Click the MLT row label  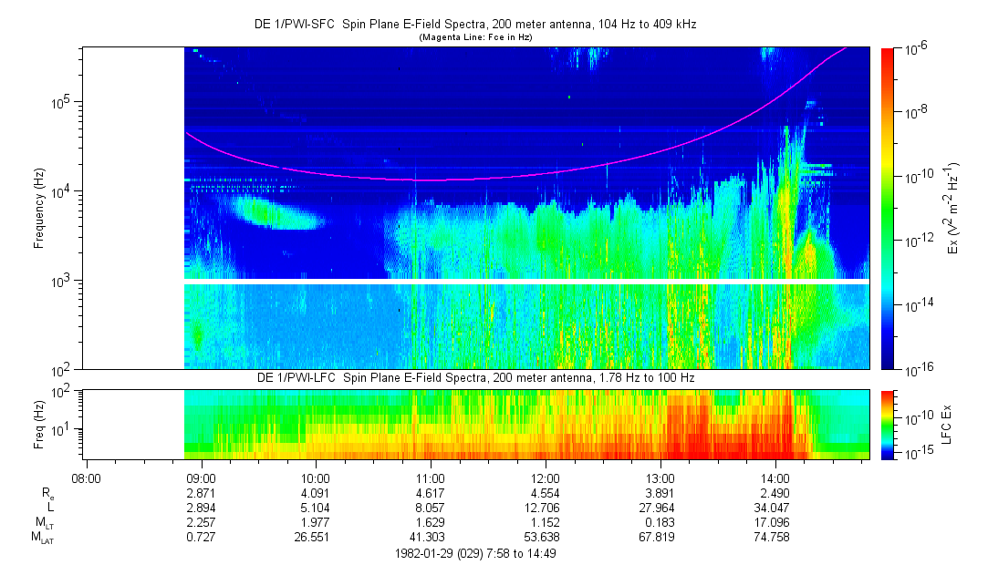(x=45, y=523)
